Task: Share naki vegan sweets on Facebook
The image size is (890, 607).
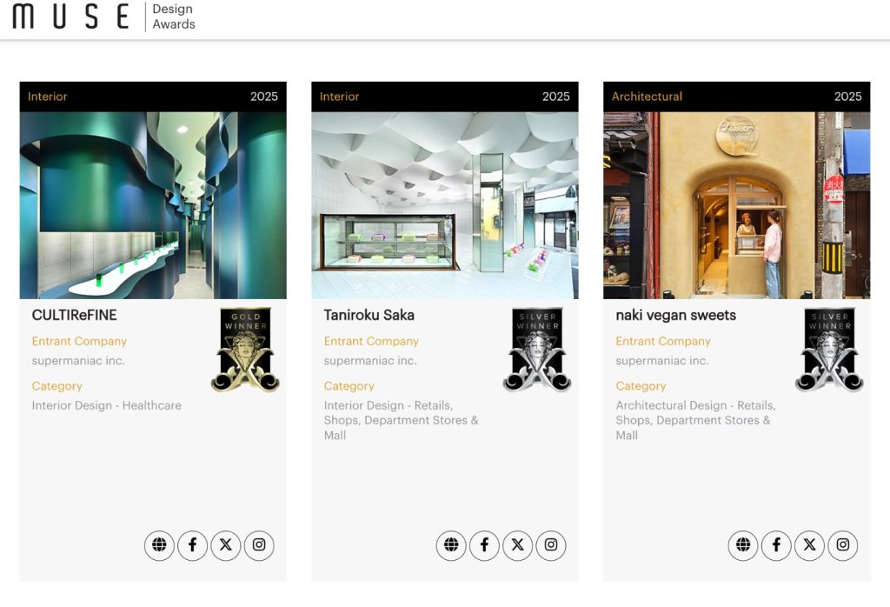Action: pyautogui.click(x=776, y=545)
